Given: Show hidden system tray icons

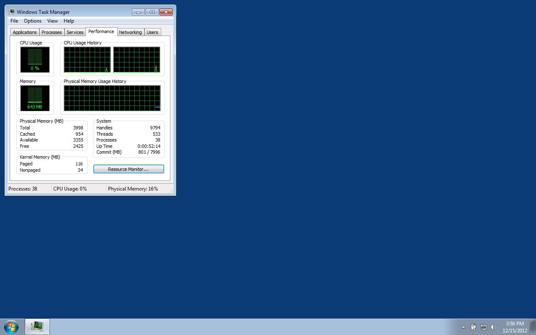Looking at the screenshot, I should click(463, 327).
